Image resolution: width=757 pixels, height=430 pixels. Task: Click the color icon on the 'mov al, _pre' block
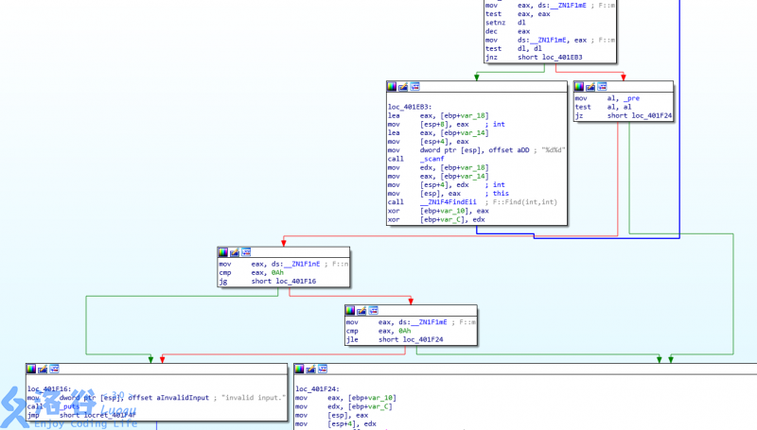click(581, 86)
